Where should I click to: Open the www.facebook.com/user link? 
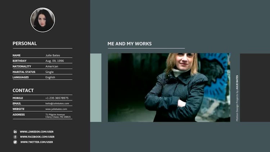point(37,137)
